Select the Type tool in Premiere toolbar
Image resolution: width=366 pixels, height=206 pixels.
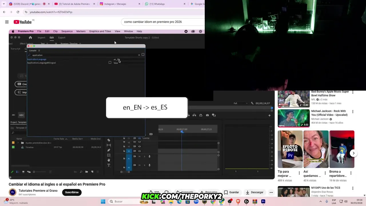click(x=109, y=165)
